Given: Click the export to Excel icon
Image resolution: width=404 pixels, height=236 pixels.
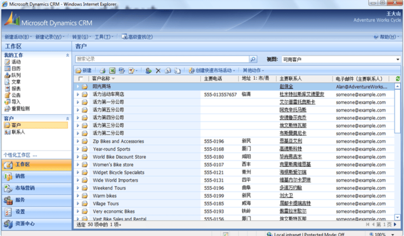Looking at the screenshot, I should pos(112,71).
